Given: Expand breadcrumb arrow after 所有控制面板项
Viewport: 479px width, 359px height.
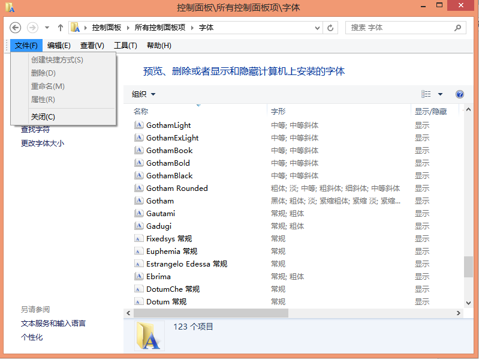Looking at the screenshot, I should tap(192, 28).
